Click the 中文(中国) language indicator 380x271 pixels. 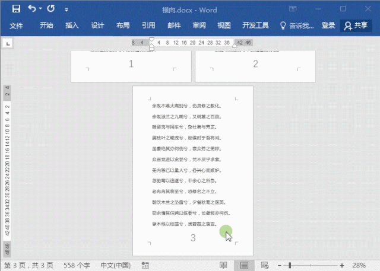click(115, 266)
